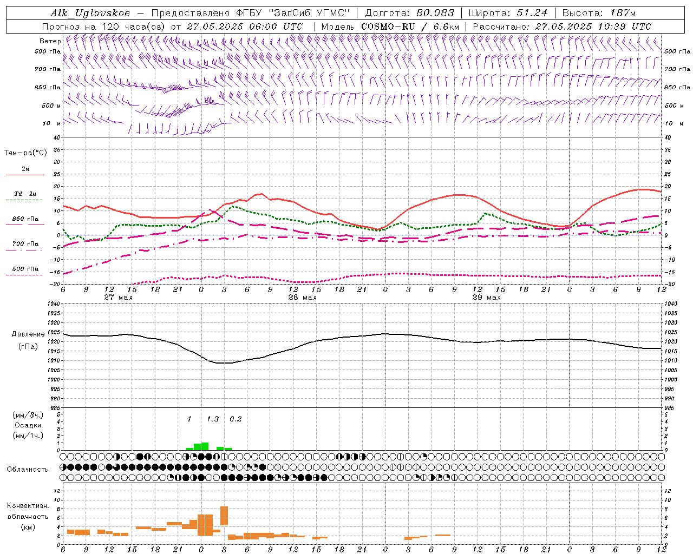Click the (км) convective cloud unit label

28,527
